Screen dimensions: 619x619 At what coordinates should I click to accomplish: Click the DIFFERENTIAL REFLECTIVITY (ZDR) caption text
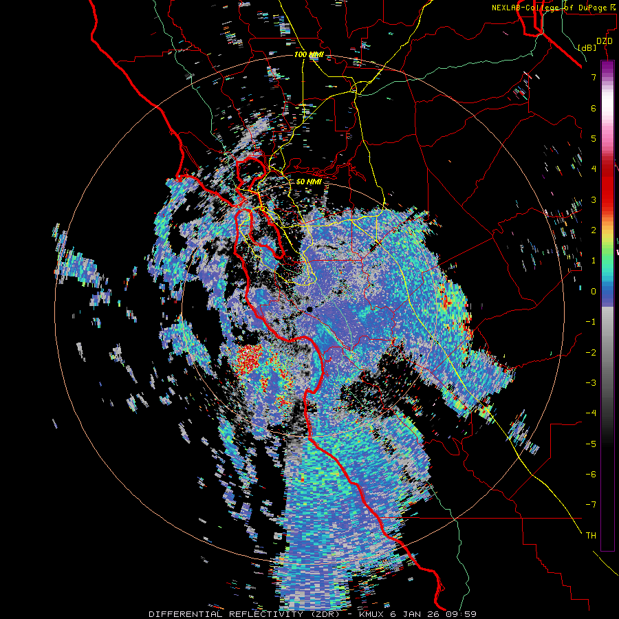244,614
